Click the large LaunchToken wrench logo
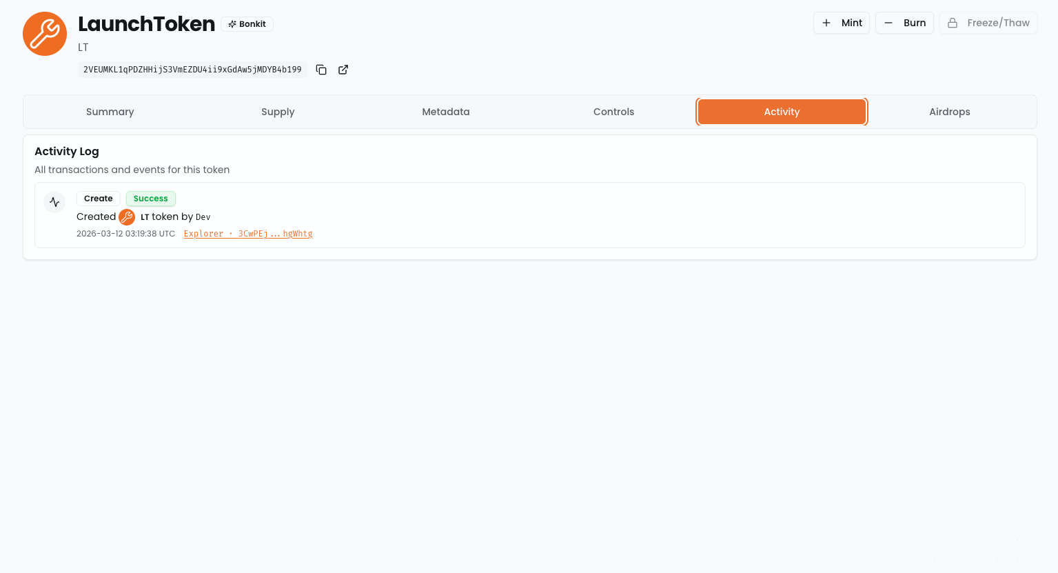The width and height of the screenshot is (1058, 573). pos(45,34)
